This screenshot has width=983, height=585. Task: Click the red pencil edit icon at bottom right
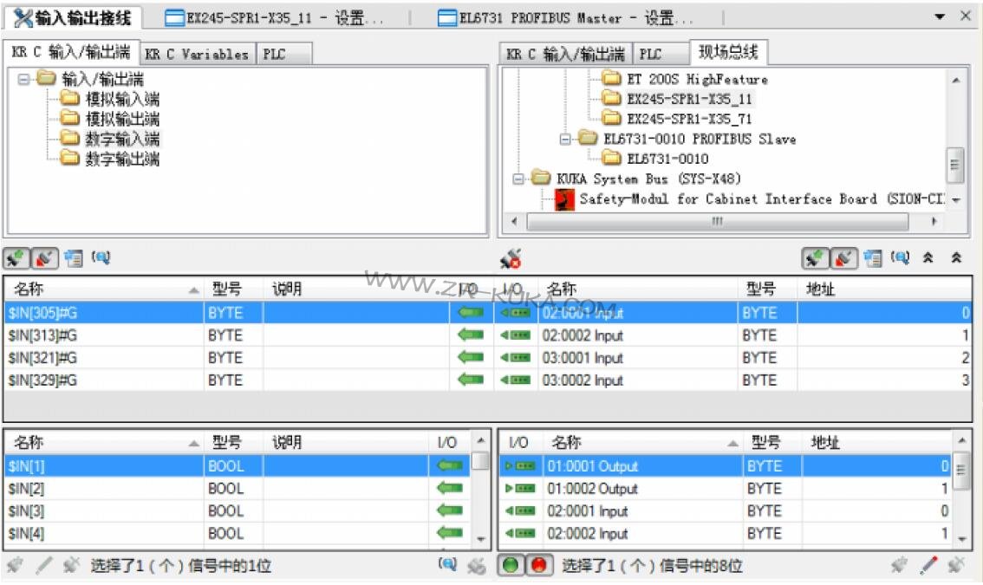pyautogui.click(x=928, y=566)
